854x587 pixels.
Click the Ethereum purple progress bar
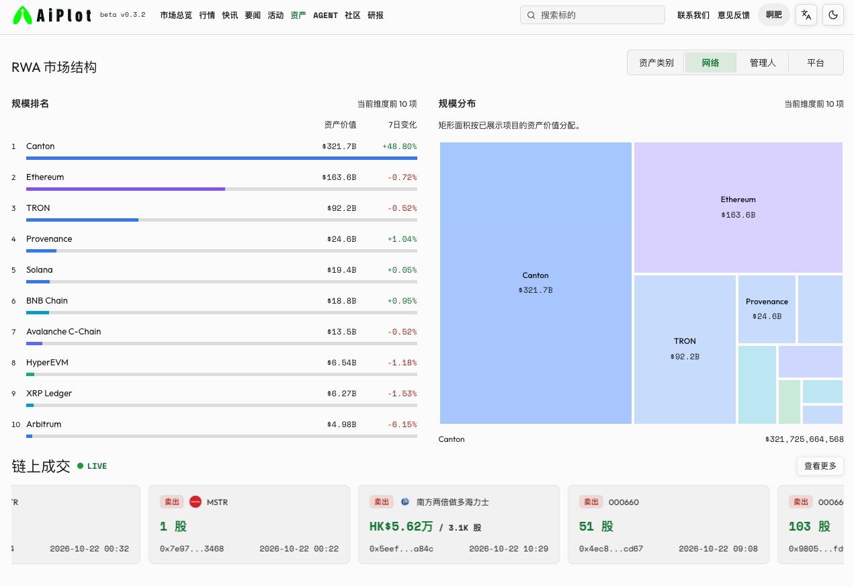pyautogui.click(x=126, y=189)
